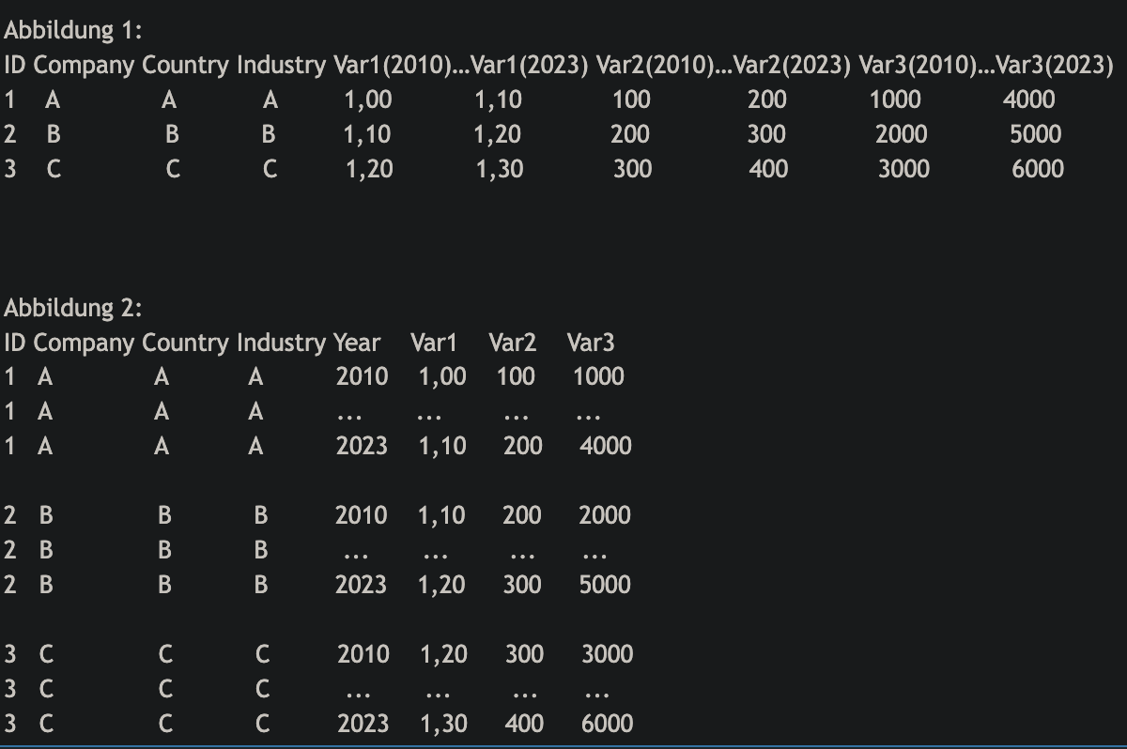The width and height of the screenshot is (1127, 749).
Task: Select the Var3 header in Abbildung 2
Action: (591, 343)
